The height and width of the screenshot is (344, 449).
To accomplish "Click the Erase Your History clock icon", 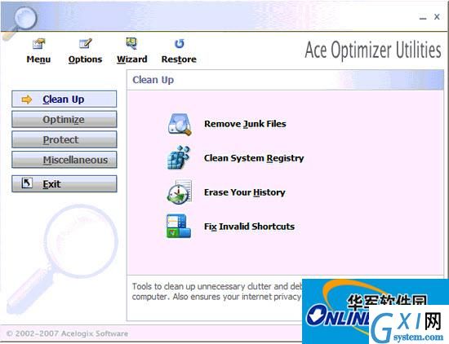I will tap(180, 192).
